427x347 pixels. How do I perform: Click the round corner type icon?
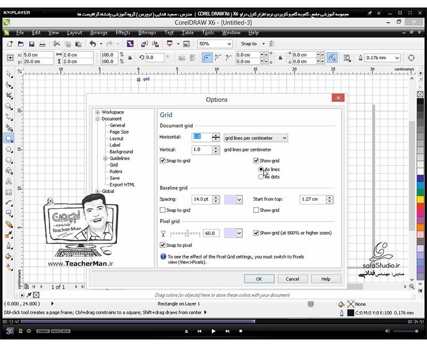207,58
